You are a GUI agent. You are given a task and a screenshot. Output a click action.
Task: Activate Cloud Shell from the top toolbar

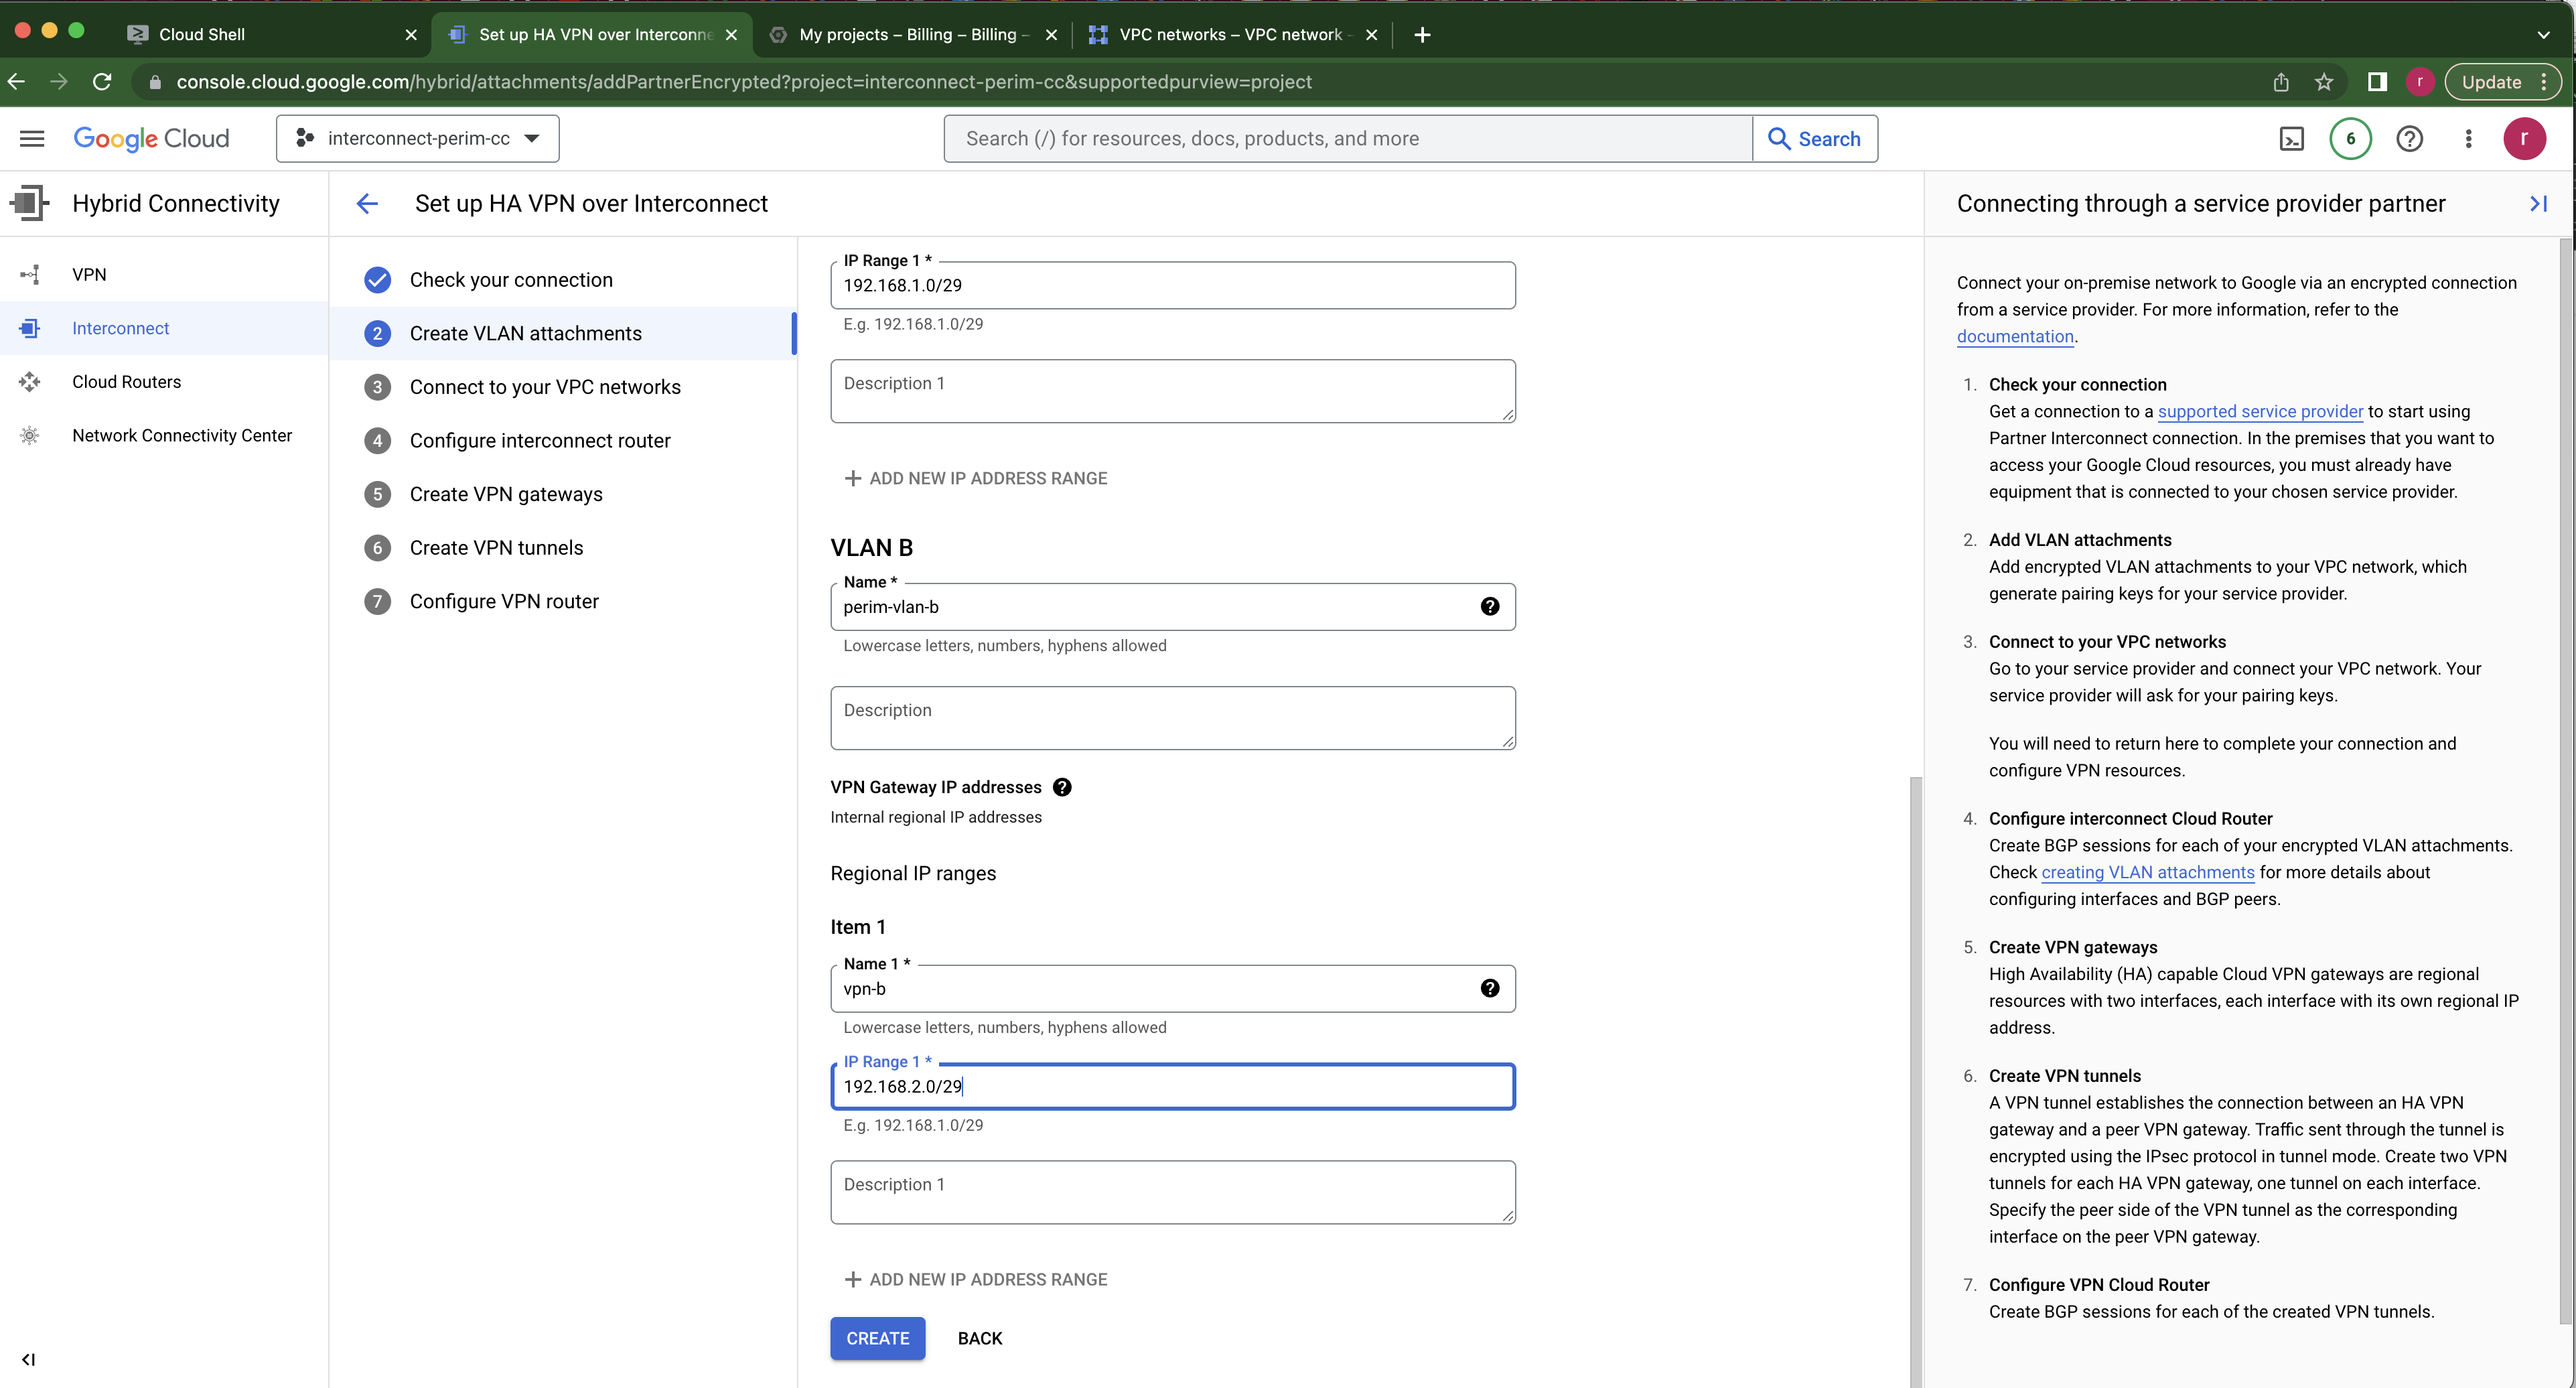point(2293,138)
